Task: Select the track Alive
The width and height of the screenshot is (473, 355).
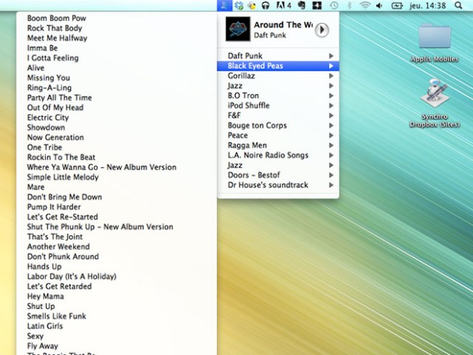Action: [x=117, y=68]
